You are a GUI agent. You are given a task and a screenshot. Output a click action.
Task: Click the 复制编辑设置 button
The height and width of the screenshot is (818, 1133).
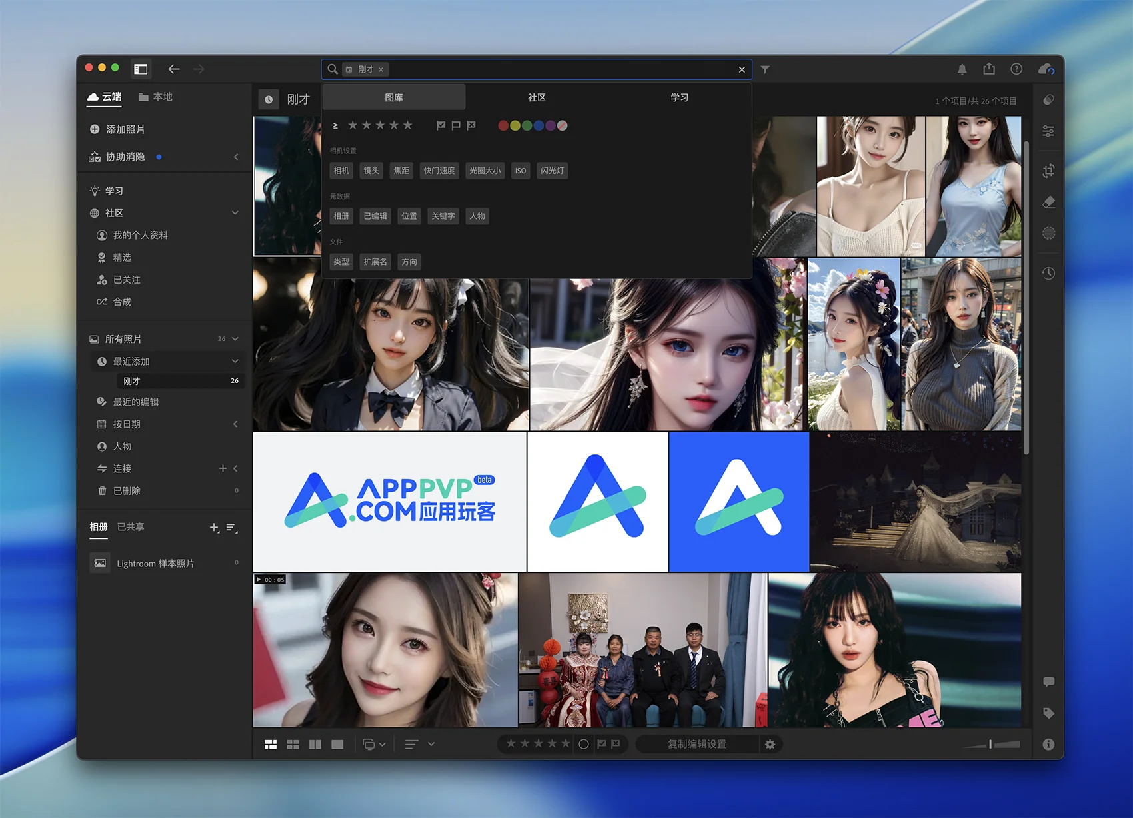point(697,744)
